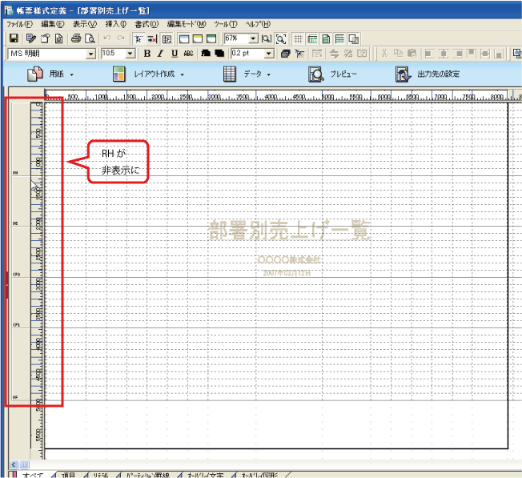Click the zoom-to-fit magnifier icon

tap(281, 38)
